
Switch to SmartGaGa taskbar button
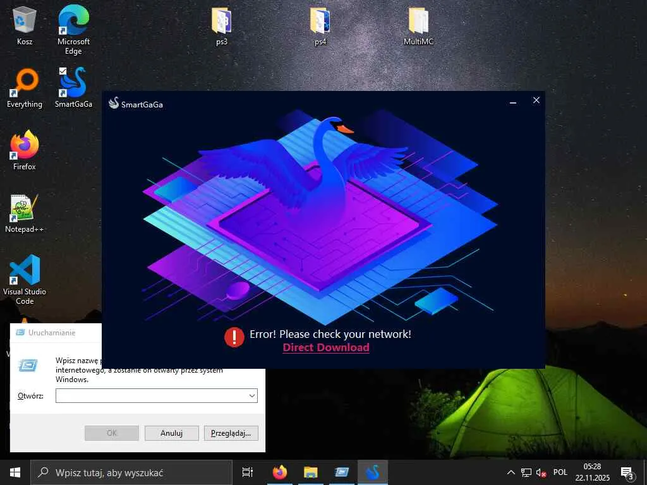tap(373, 472)
